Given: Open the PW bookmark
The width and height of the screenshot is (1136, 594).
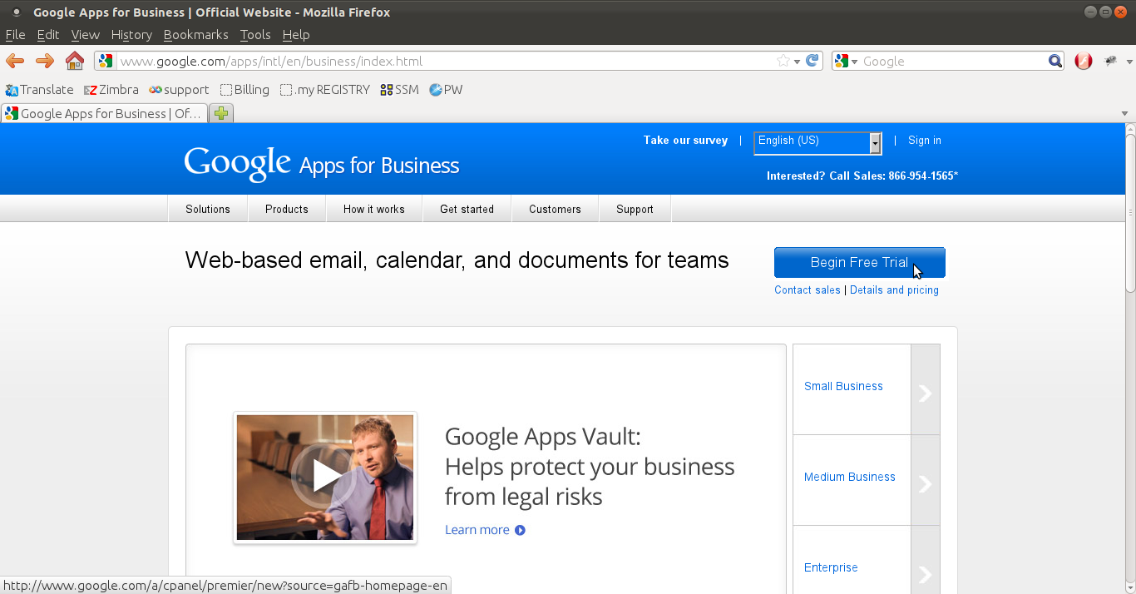Looking at the screenshot, I should click(446, 90).
